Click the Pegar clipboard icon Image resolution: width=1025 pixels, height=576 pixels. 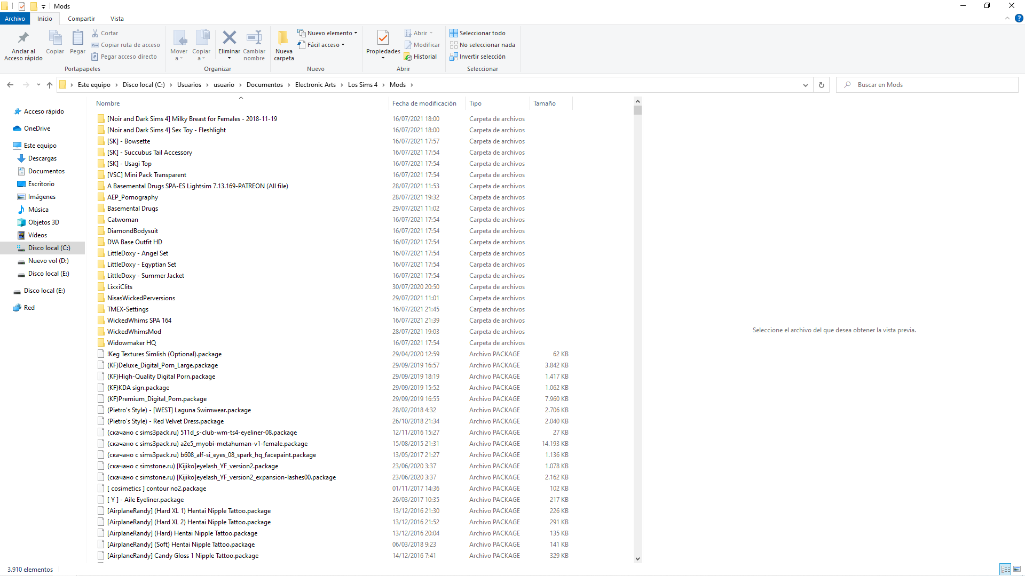[x=77, y=38]
